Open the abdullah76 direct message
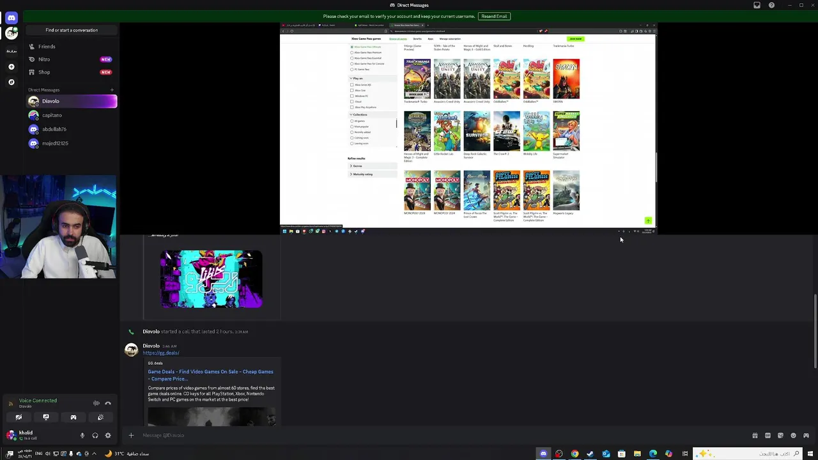 [x=72, y=129]
